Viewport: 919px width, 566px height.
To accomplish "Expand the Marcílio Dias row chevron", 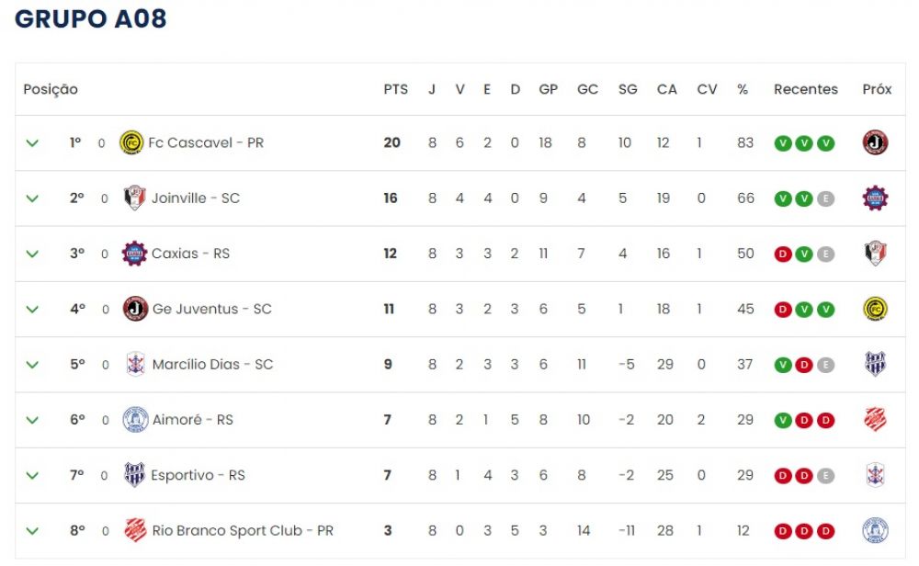I will (x=32, y=365).
